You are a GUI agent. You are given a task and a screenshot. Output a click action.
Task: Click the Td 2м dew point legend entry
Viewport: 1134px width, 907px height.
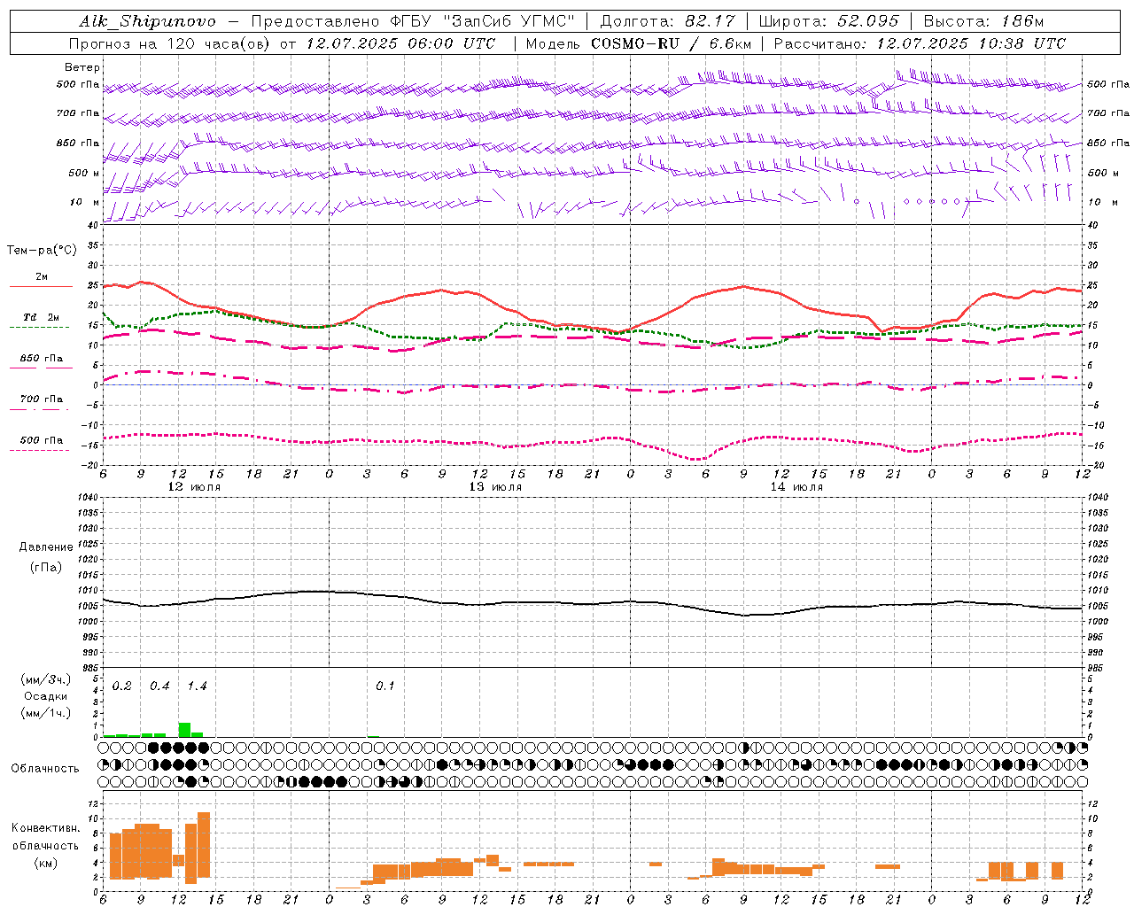click(42, 317)
